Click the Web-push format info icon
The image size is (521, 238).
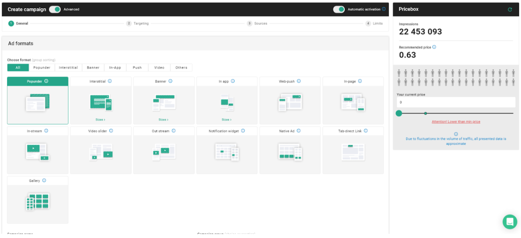(299, 81)
